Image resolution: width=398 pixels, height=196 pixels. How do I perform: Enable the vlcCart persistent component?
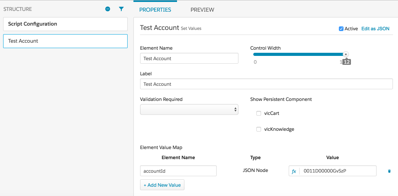click(x=259, y=113)
